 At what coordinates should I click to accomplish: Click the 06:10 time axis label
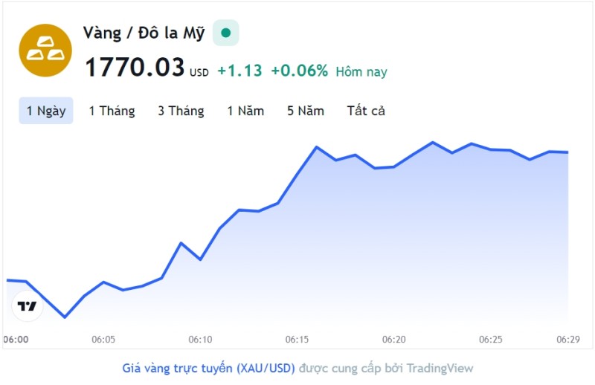coord(200,340)
